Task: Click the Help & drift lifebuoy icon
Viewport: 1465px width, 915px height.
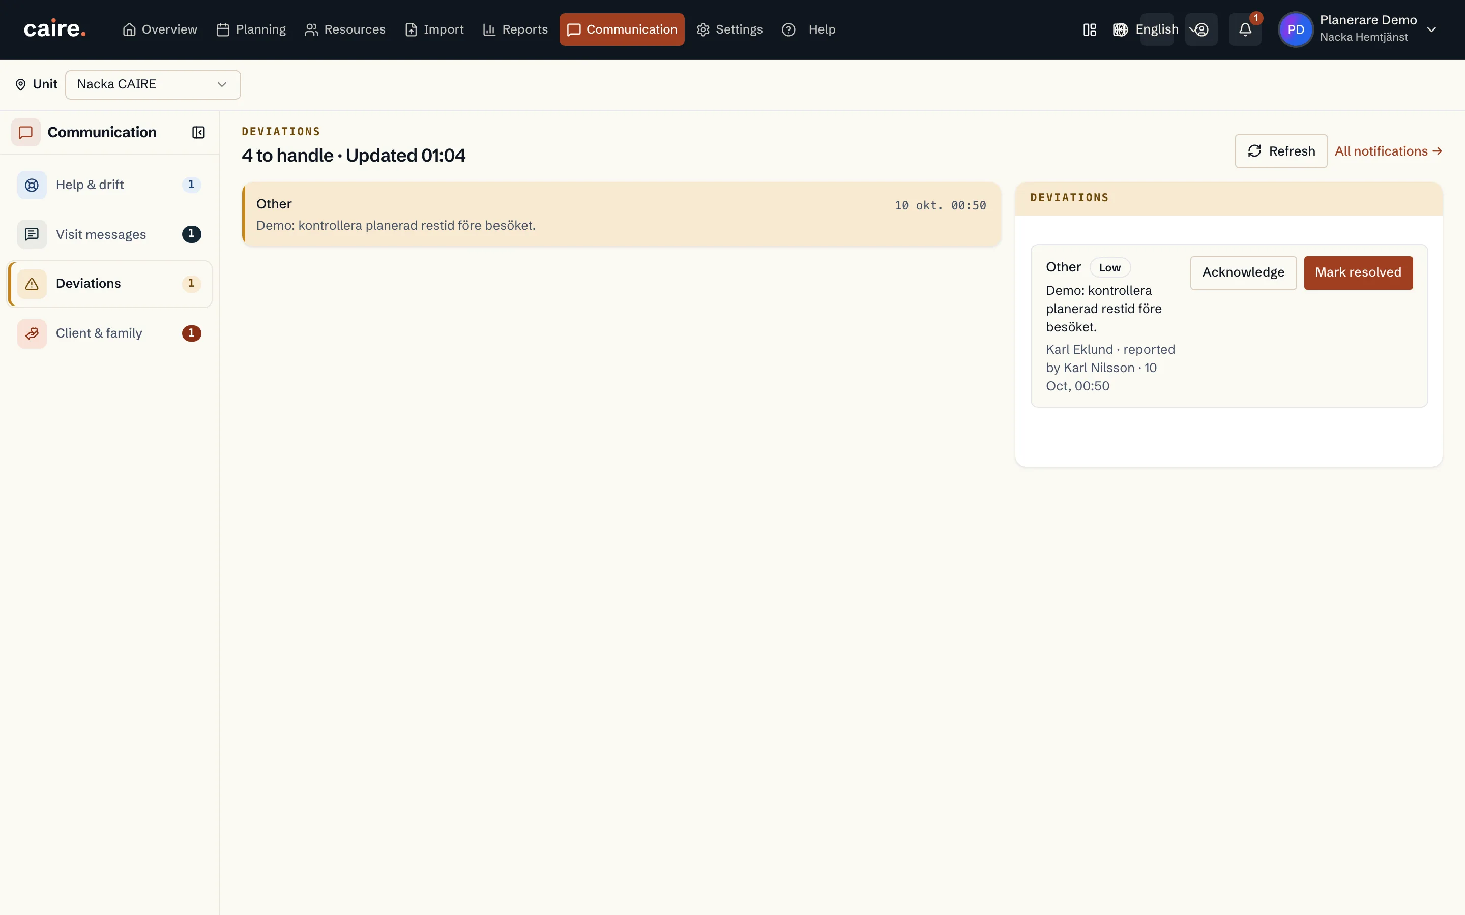Action: click(32, 185)
